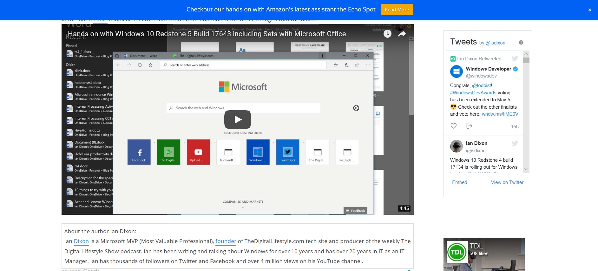This screenshot has height=271, width=598.
Task: Click the retweet icon beside Ian Dixon Retweeted
Action: tap(453, 59)
